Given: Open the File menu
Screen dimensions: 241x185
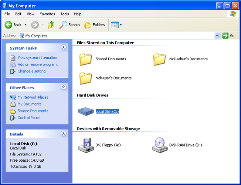Looking at the screenshot, I should (7, 14).
